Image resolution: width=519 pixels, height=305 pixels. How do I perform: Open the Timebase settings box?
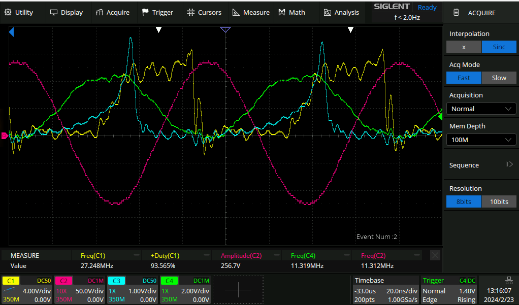pyautogui.click(x=385, y=290)
